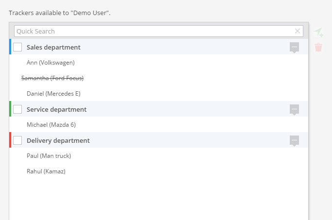This screenshot has width=332, height=220.
Task: Click the Service department group label
Action: 56,109
